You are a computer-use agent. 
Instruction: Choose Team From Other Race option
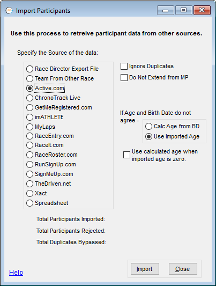coord(60,79)
